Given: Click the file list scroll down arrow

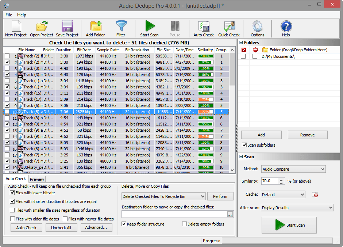Looking at the screenshot, I should [232, 170].
